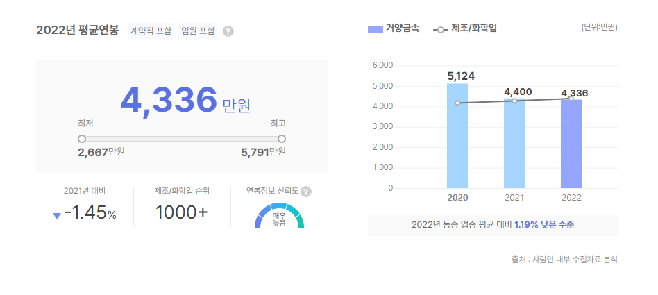Click the 1,000 y-axis label
This screenshot has height=295, width=658.
coord(382,168)
